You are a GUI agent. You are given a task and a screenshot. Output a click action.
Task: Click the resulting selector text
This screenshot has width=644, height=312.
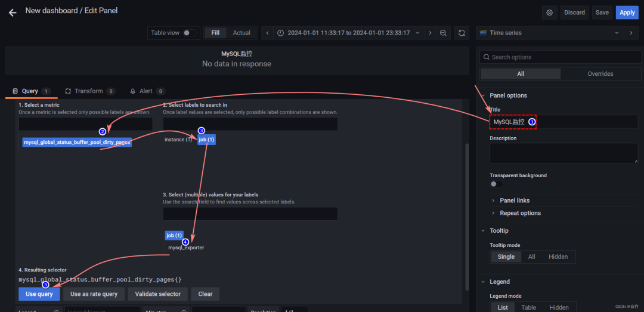point(100,280)
